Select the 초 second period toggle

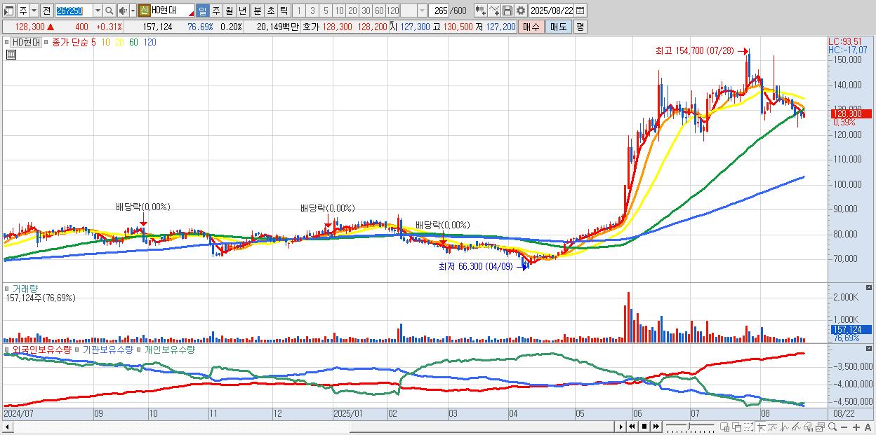pos(270,11)
